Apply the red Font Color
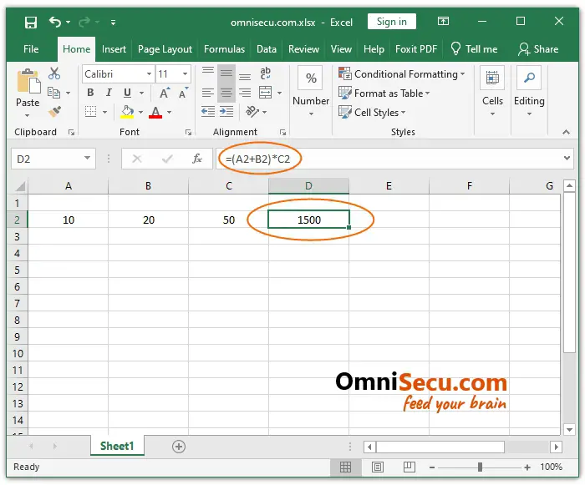Image resolution: width=585 pixels, height=485 pixels. 155,112
